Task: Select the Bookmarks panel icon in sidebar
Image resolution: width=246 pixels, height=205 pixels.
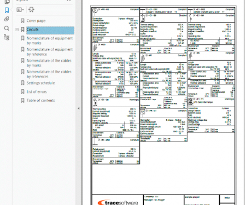Action: click(7, 10)
